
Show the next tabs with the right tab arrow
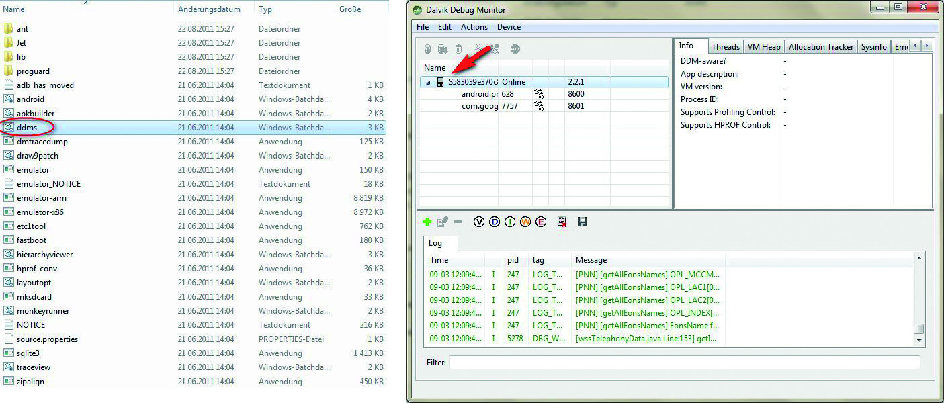click(x=927, y=46)
